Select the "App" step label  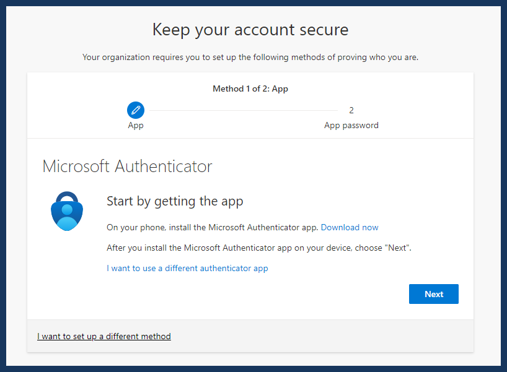(136, 125)
